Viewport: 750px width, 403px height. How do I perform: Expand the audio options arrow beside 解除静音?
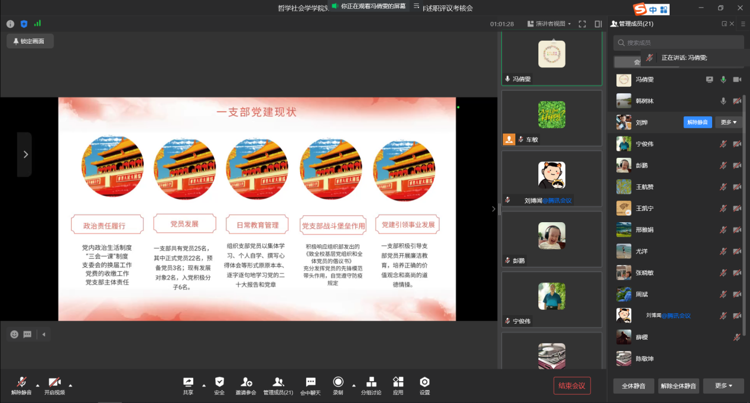click(x=38, y=385)
